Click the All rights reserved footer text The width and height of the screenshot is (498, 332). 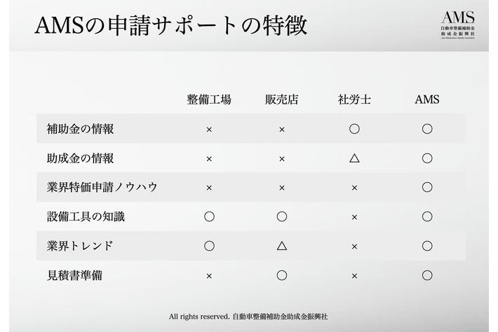248,317
